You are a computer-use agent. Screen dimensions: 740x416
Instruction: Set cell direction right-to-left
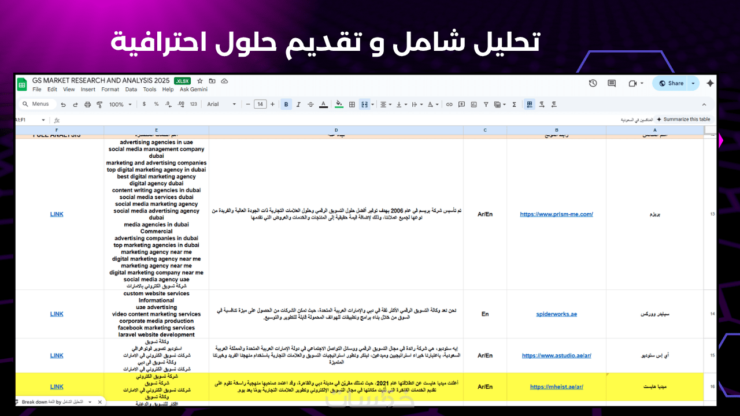554,105
